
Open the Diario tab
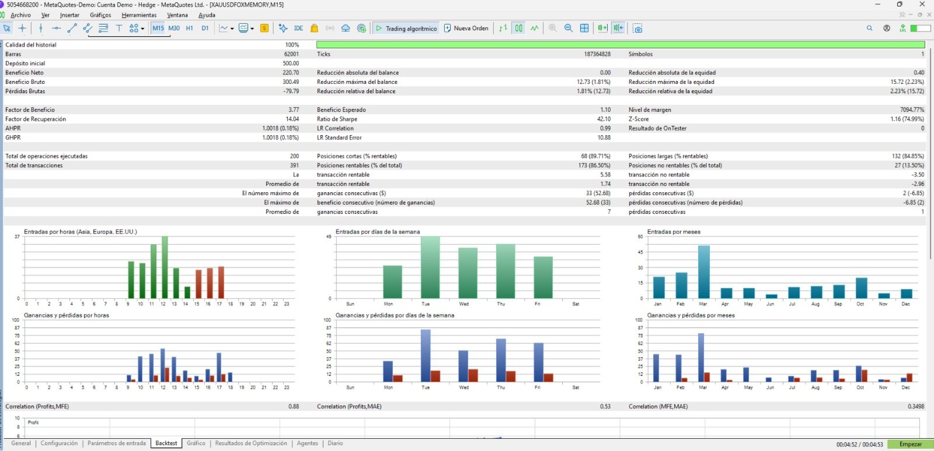(x=335, y=443)
